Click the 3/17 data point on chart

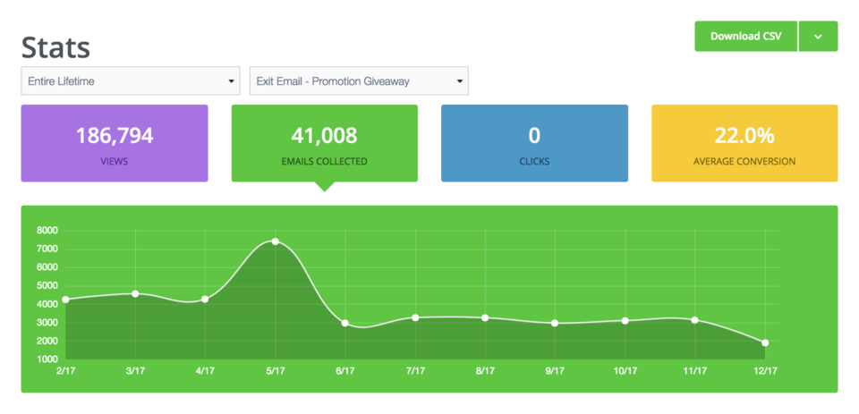(x=135, y=294)
